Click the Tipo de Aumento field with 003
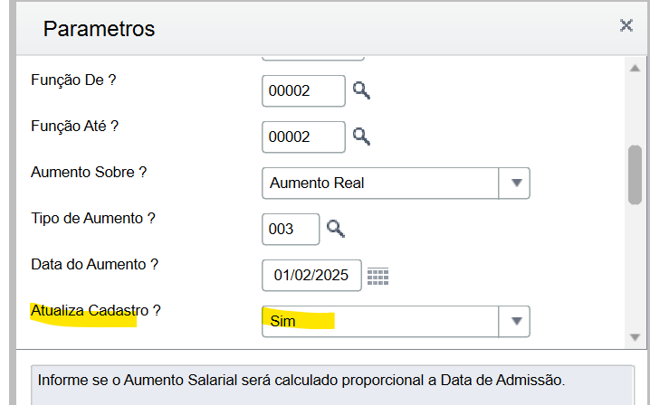The image size is (650, 405). tap(290, 229)
